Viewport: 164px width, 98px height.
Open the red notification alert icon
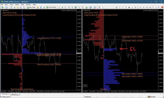pos(162,7)
